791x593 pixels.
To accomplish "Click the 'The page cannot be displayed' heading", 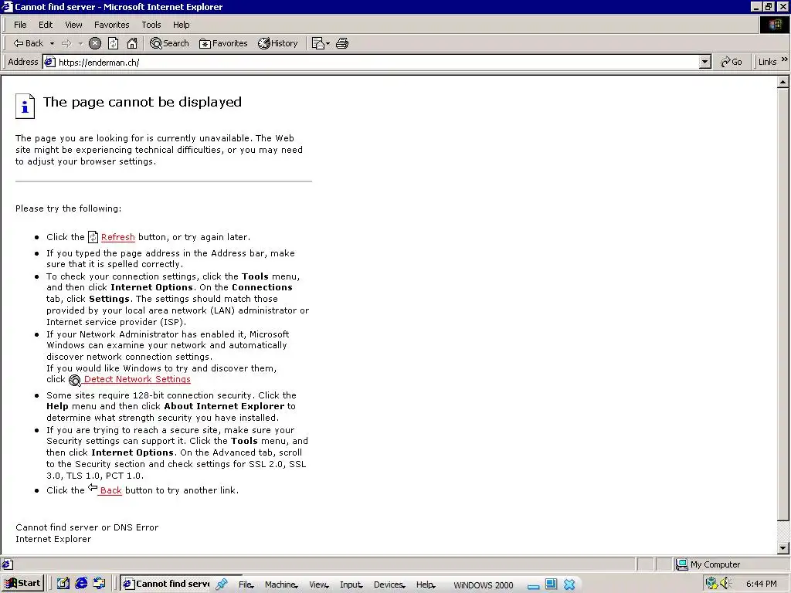I will click(142, 102).
